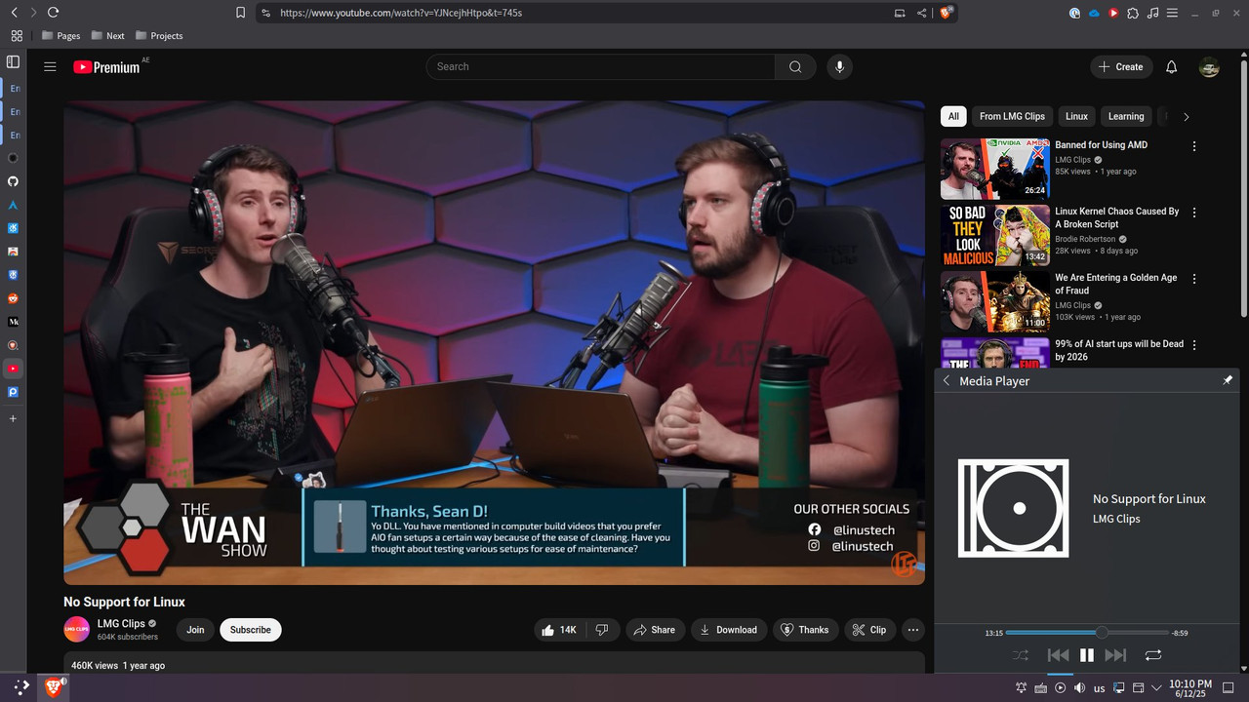The image size is (1249, 702).
Task: Go back with the browser back arrow
Action: tap(14, 13)
